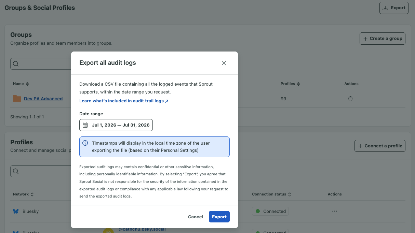Image resolution: width=415 pixels, height=233 pixels.
Task: Click the Groups section heading
Action: [21, 35]
